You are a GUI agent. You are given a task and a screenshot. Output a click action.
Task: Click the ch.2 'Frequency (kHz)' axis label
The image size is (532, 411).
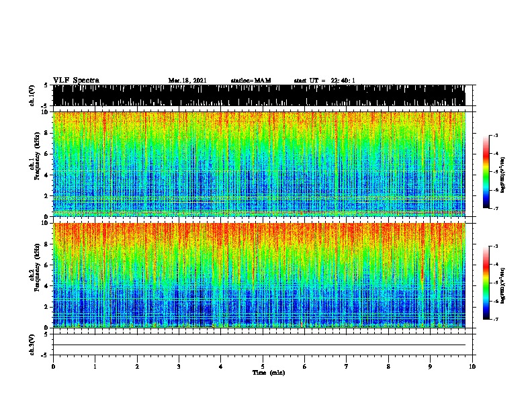pos(37,267)
